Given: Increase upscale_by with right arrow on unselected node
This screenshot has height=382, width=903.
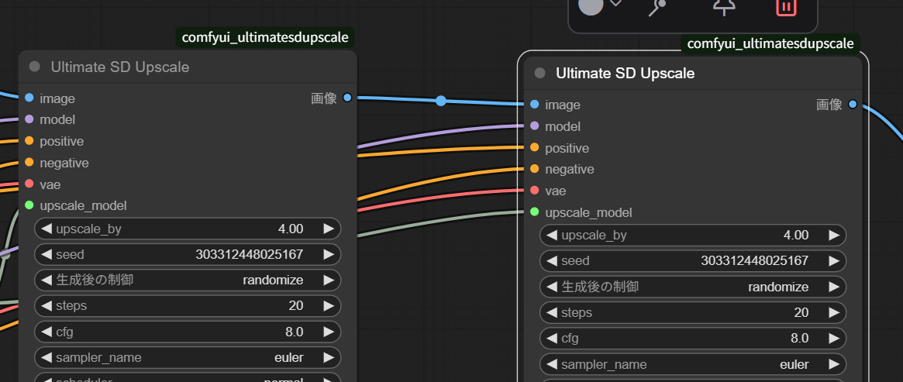Looking at the screenshot, I should pos(329,229).
